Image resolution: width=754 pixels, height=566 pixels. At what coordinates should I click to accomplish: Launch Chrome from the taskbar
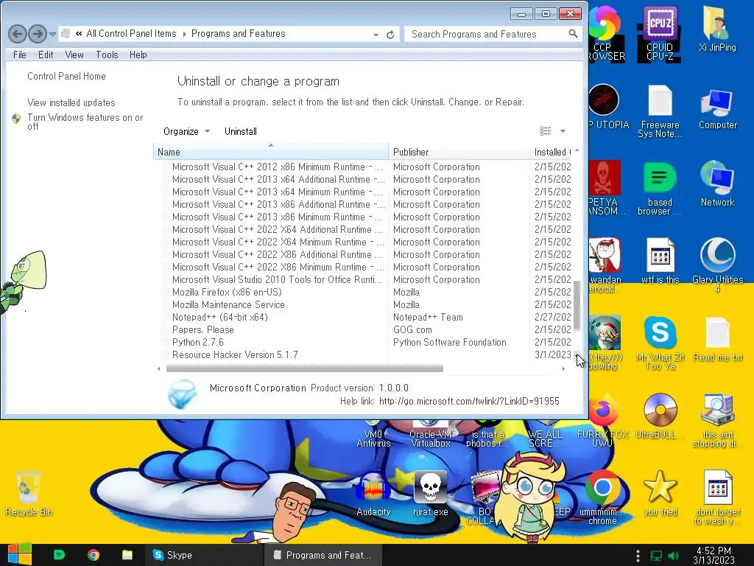(x=94, y=555)
